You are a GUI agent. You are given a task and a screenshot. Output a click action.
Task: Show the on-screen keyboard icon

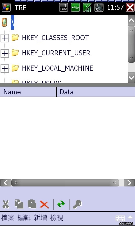120,218
